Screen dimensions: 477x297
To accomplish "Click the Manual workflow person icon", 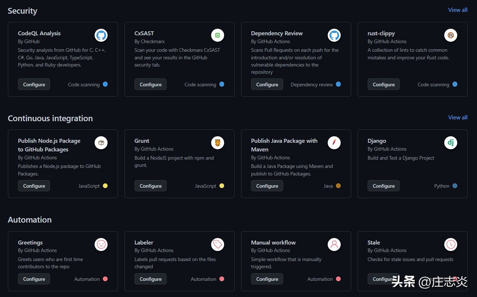I will [334, 245].
